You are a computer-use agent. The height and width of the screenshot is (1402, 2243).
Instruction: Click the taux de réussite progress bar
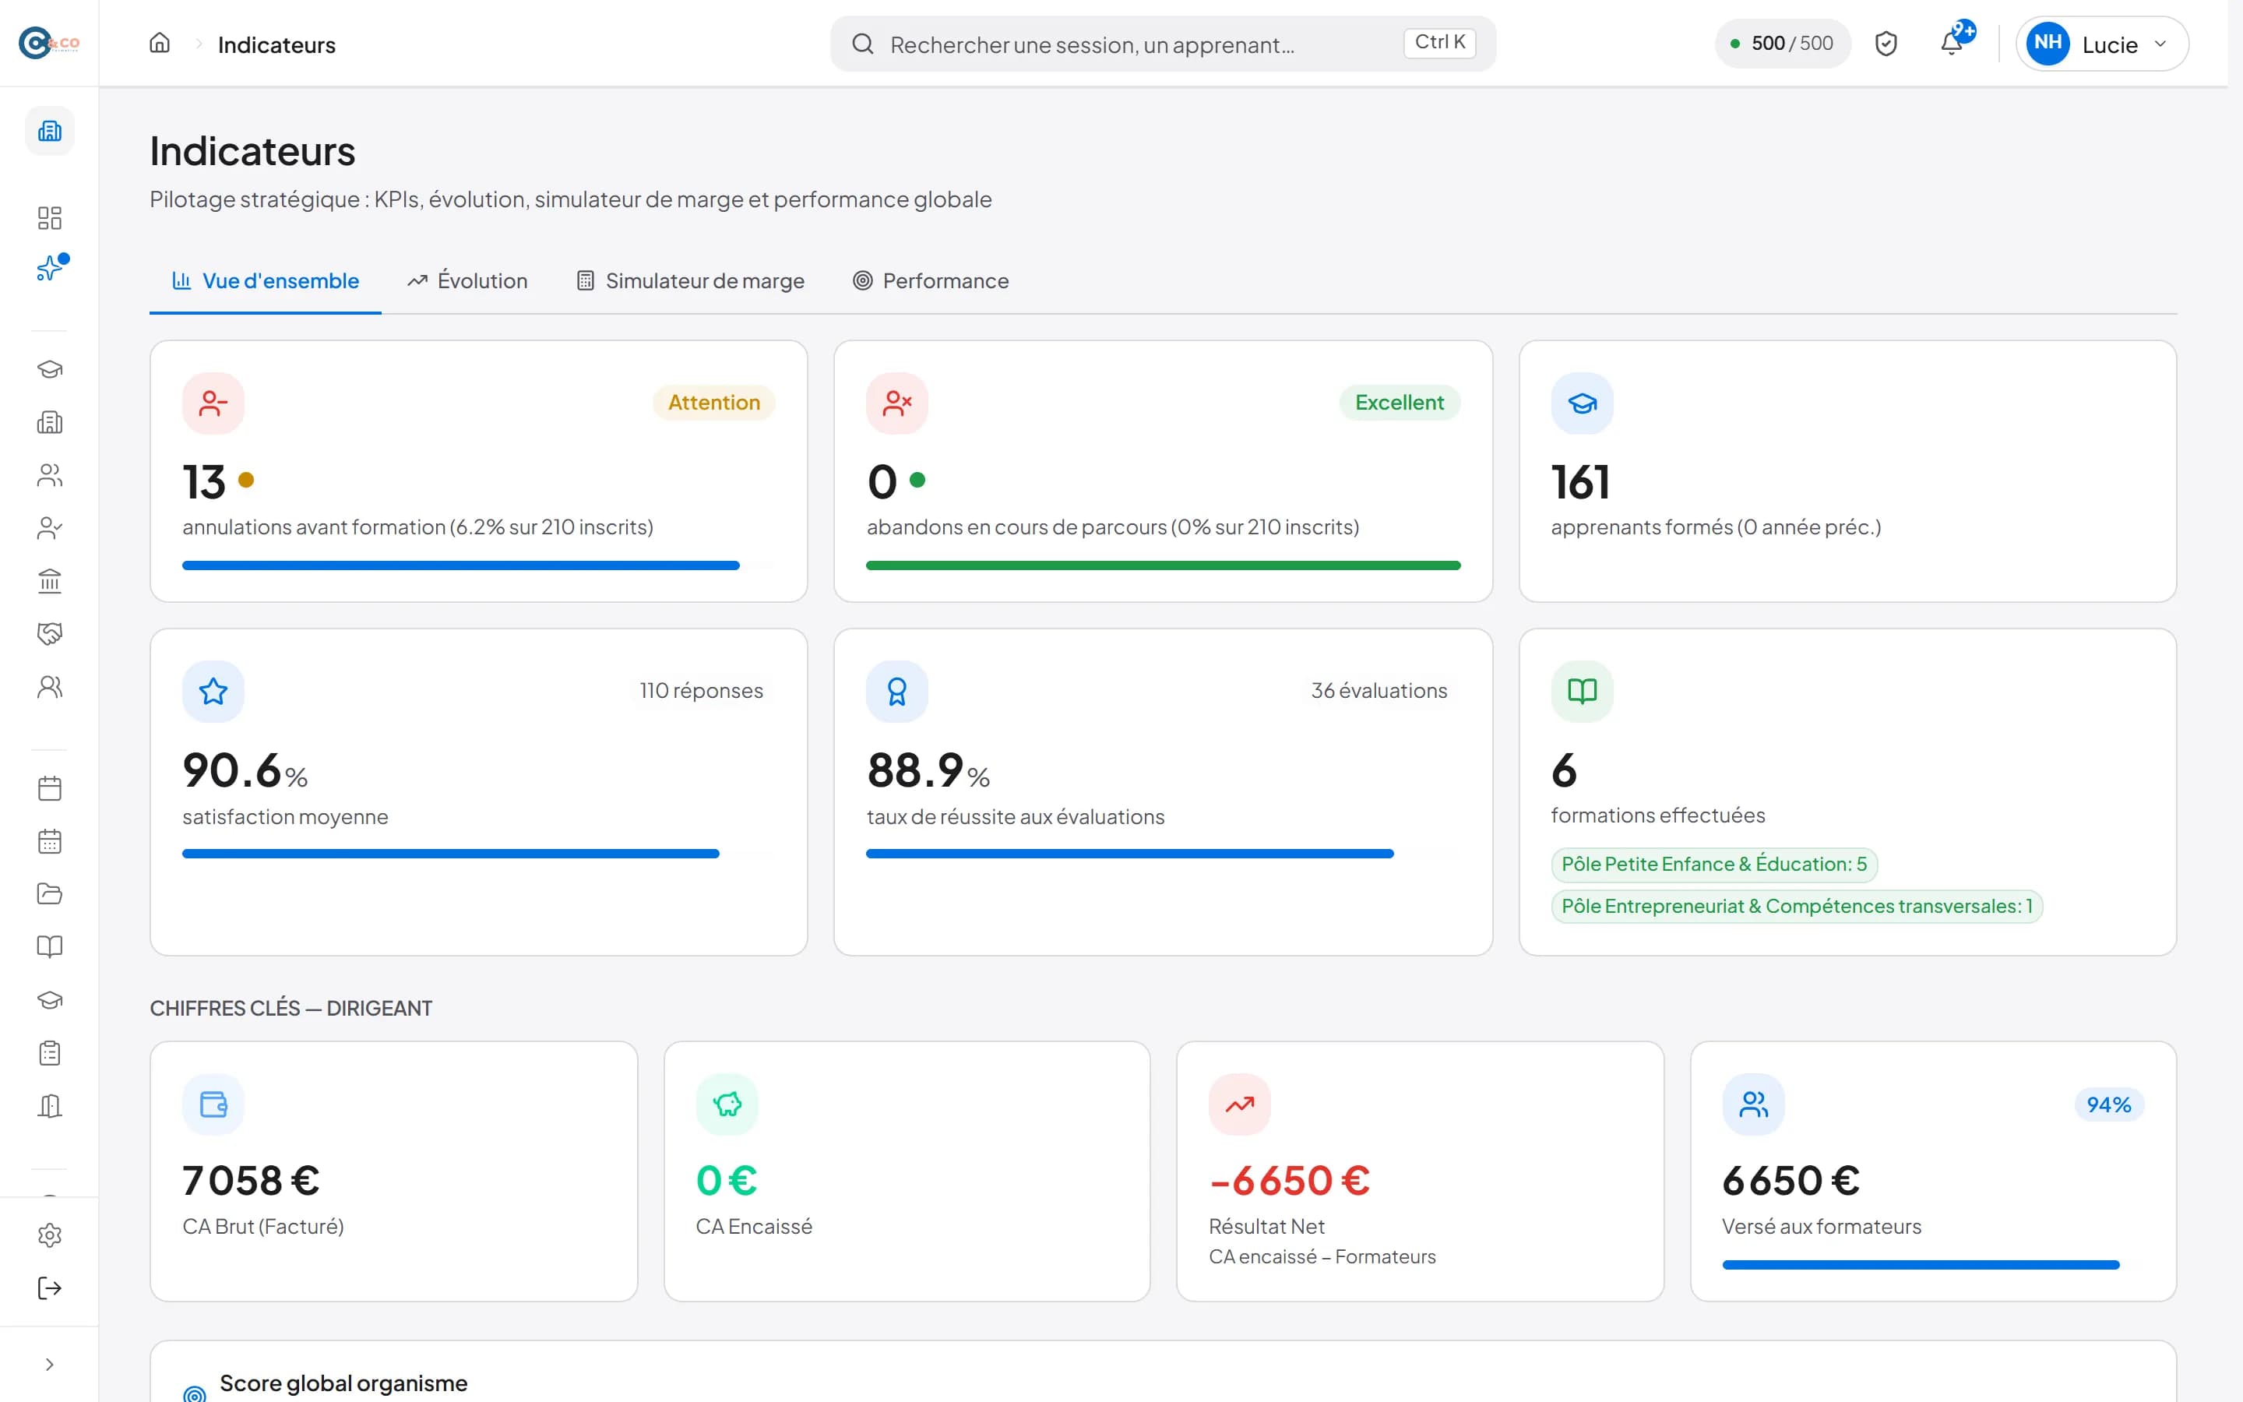coord(1162,854)
